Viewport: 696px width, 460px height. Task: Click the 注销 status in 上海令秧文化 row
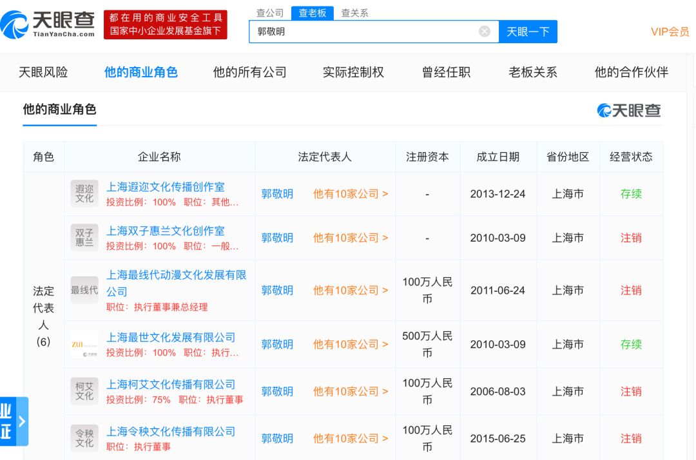click(631, 438)
